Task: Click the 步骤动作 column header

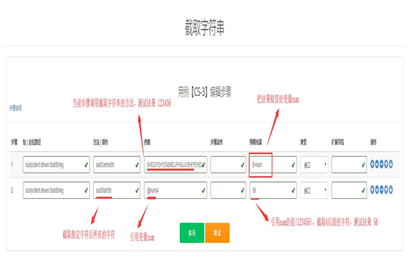Action: (217, 142)
